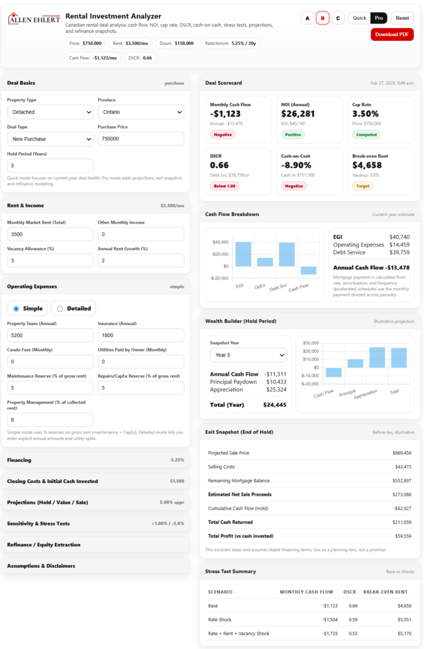
Task: Switch to Pro mode
Action: tap(378, 18)
